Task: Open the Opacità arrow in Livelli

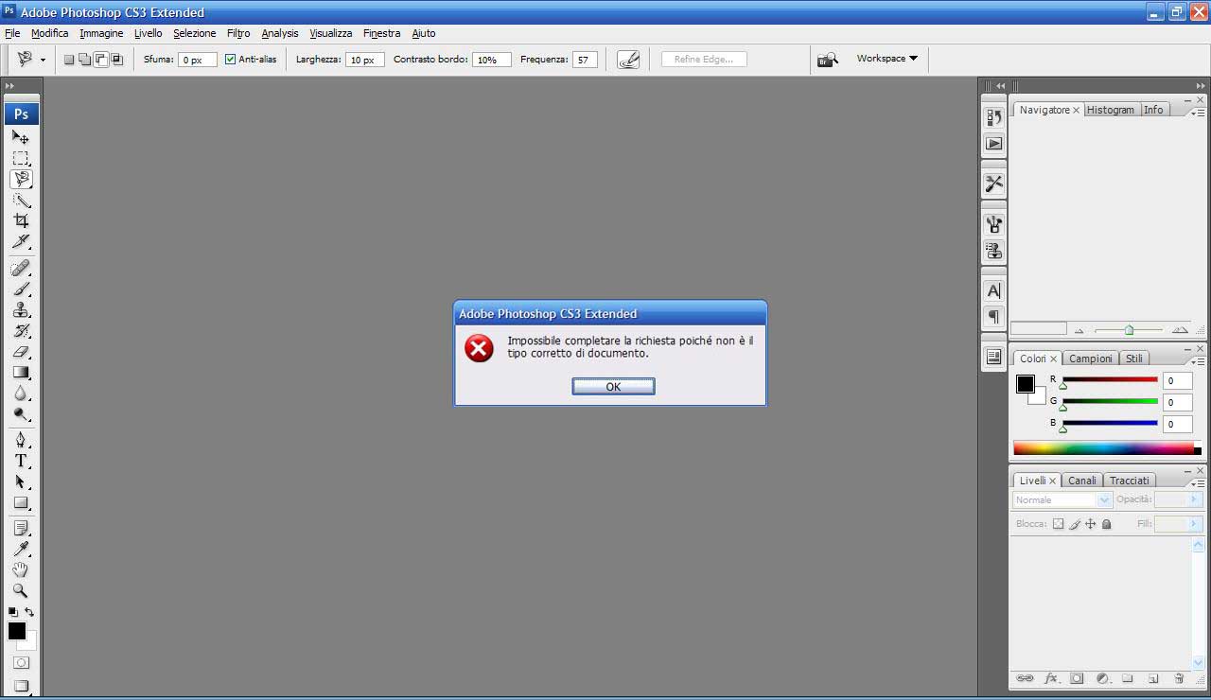Action: coord(1194,499)
